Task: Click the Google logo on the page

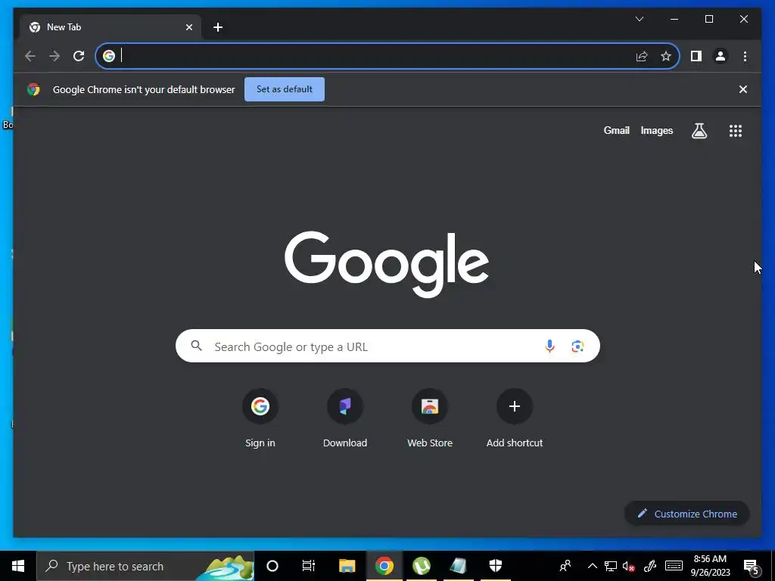Action: [387, 264]
